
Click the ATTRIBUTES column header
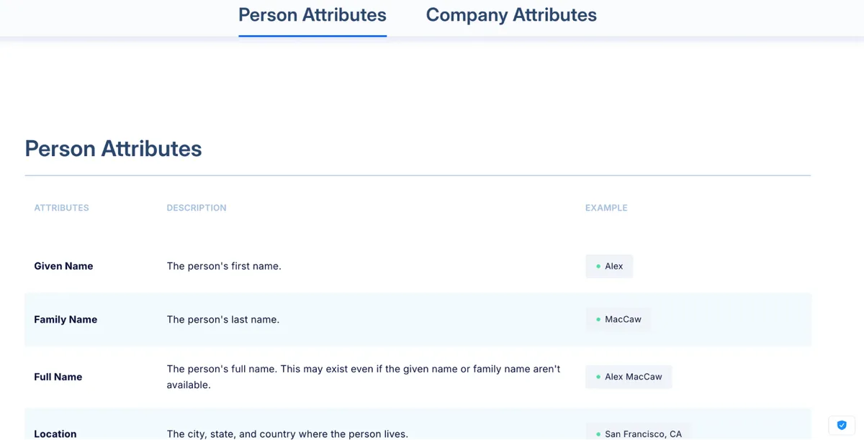point(62,208)
